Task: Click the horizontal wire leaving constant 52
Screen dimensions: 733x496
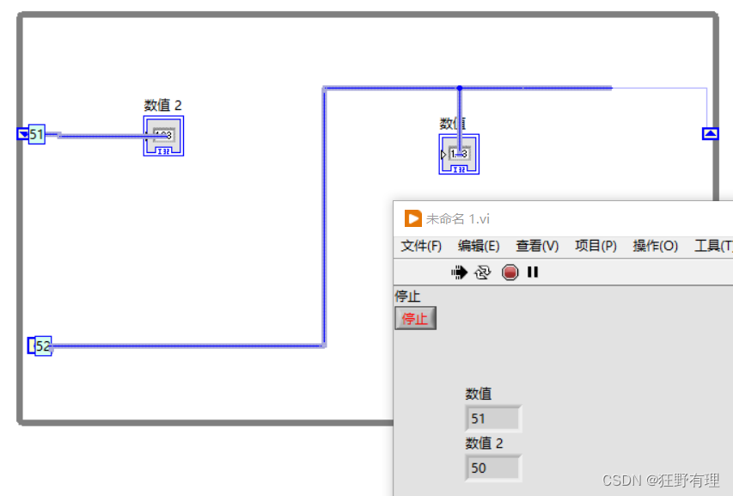Action: 187,346
